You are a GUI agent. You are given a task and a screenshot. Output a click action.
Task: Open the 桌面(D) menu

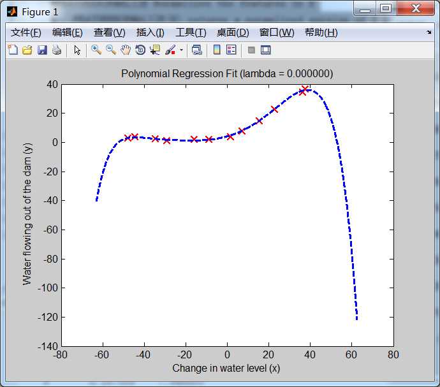(233, 33)
